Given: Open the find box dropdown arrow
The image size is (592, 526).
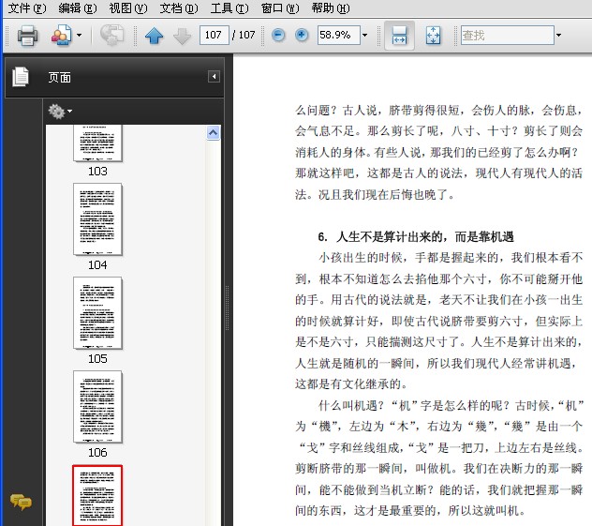Looking at the screenshot, I should pyautogui.click(x=558, y=35).
